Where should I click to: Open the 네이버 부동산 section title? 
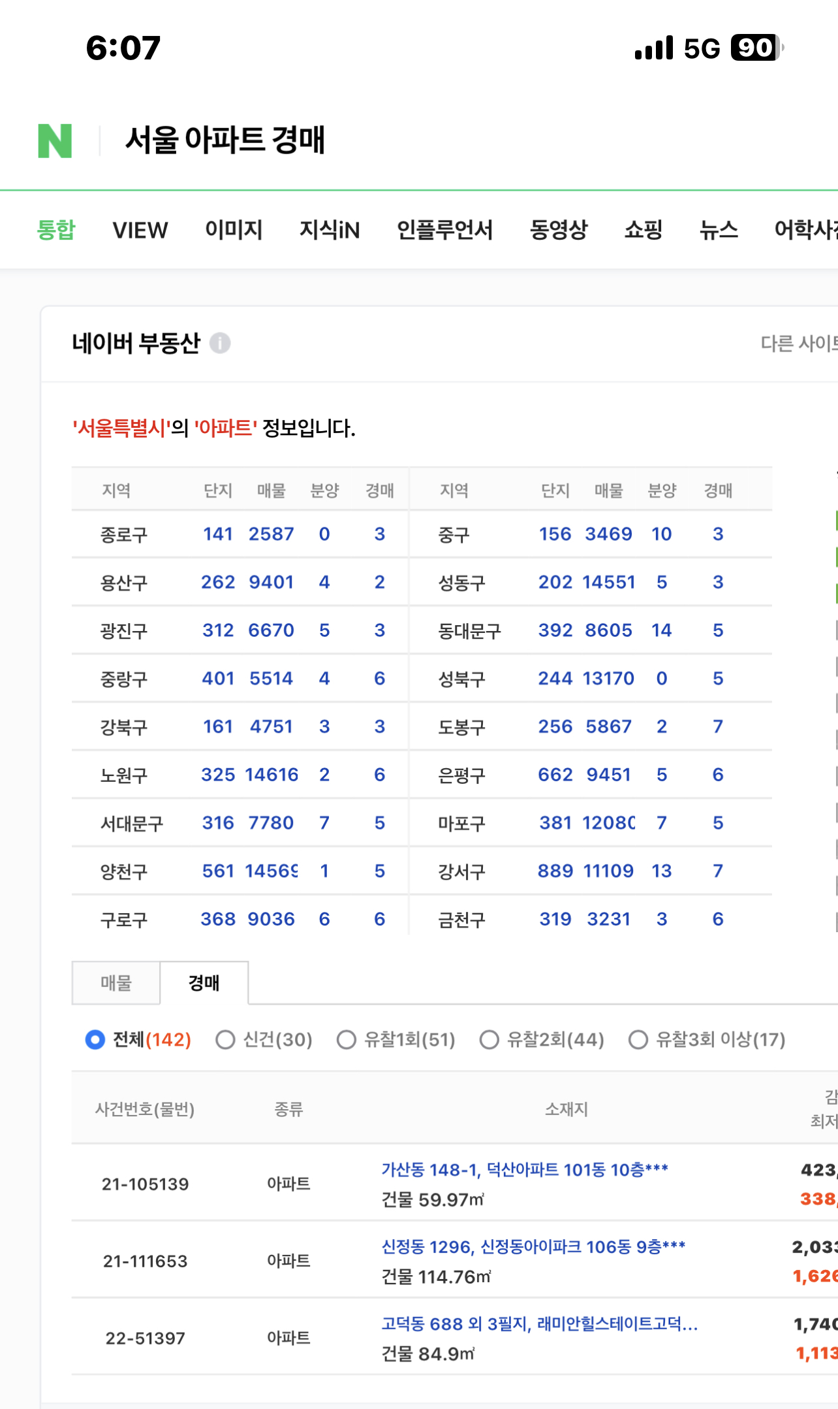136,343
